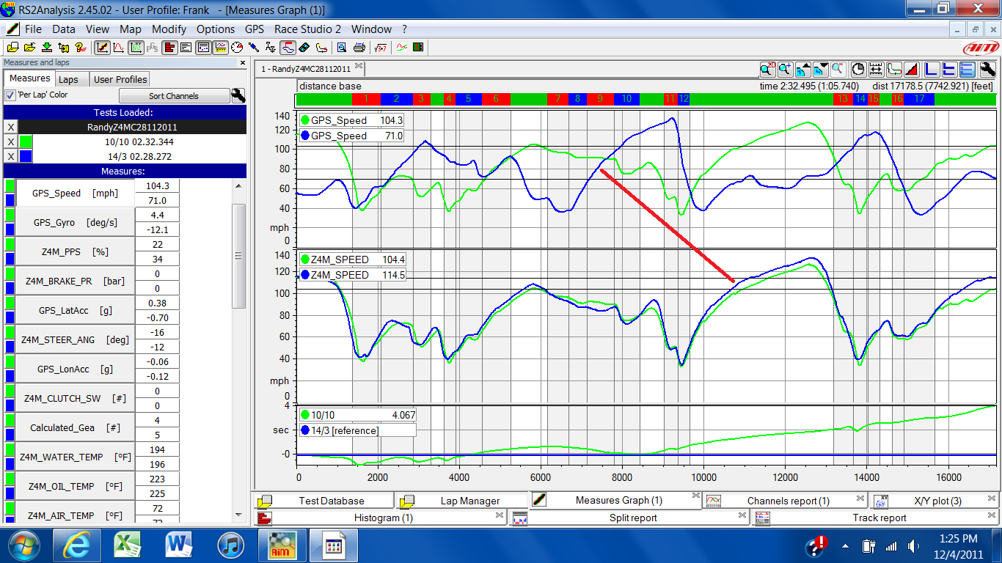Open the Modify menu
Image resolution: width=1002 pixels, height=563 pixels.
(169, 29)
